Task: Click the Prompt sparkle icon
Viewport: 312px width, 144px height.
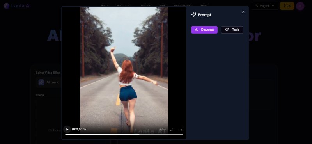Action: point(194,15)
